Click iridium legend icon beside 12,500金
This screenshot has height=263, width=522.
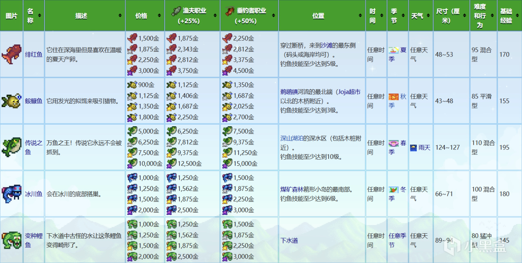(171, 163)
